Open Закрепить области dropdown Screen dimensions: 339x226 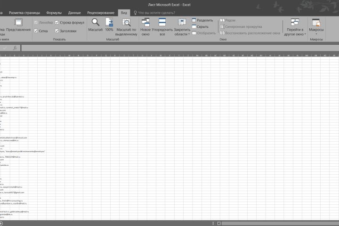click(x=182, y=27)
